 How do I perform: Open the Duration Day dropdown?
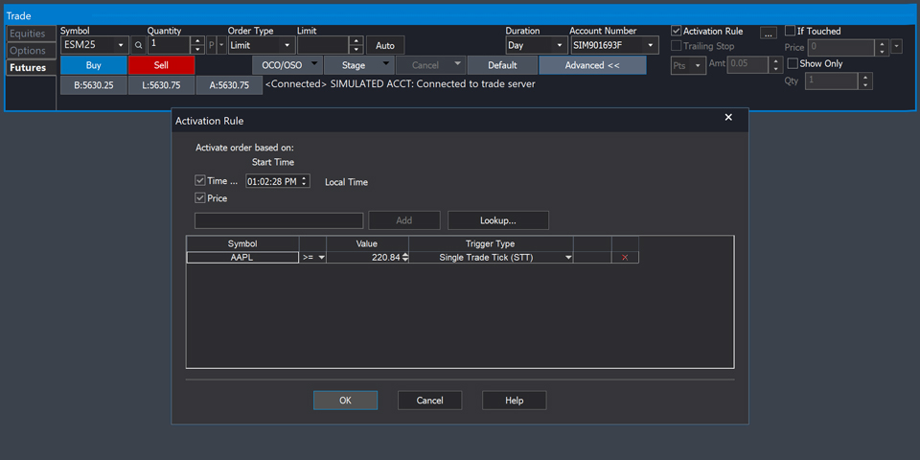pyautogui.click(x=559, y=45)
